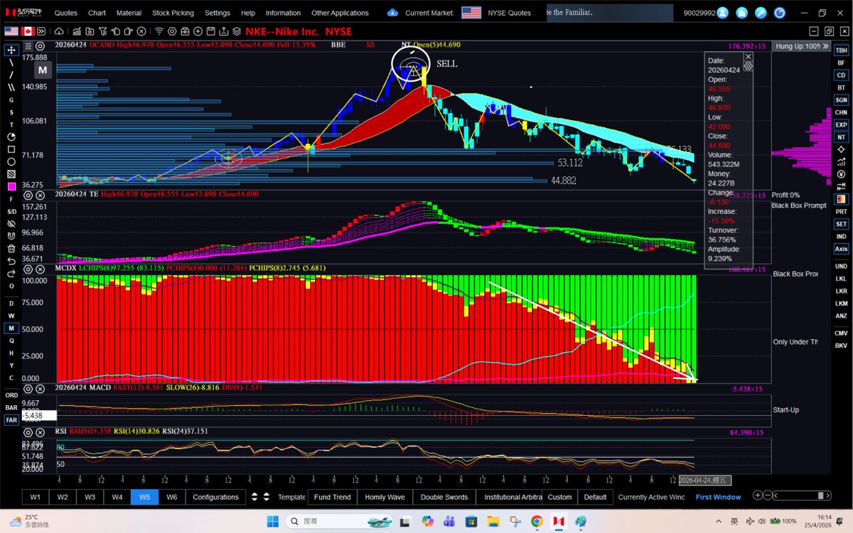Screen dimensions: 853x533
Task: Select the Homily Wave template
Action: click(385, 497)
